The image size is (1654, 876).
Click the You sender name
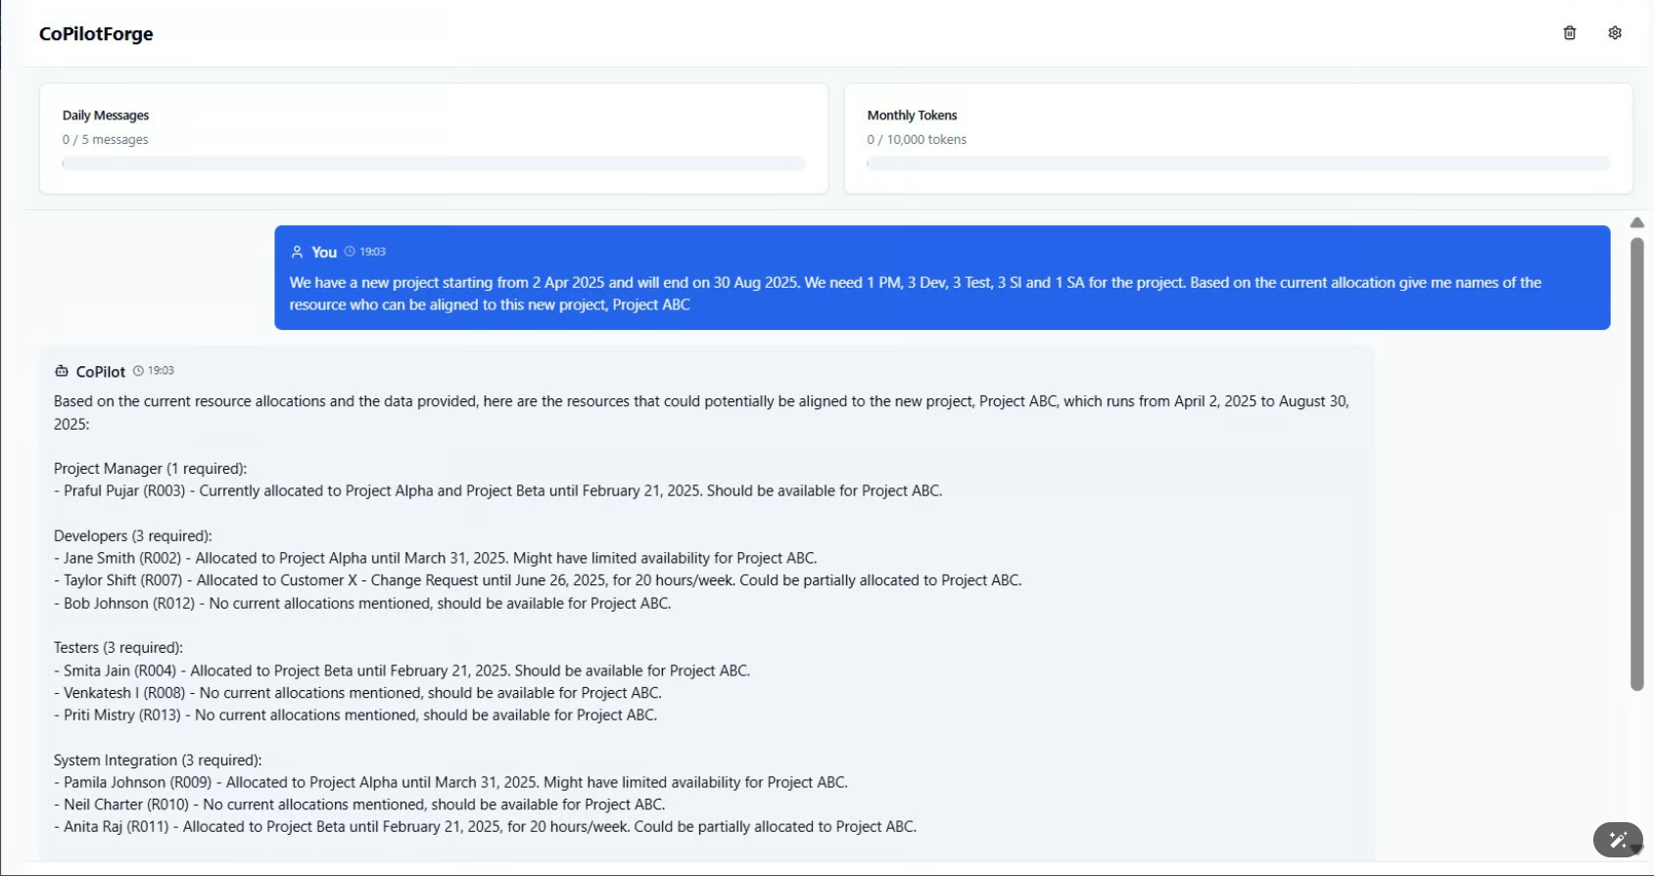pos(324,253)
